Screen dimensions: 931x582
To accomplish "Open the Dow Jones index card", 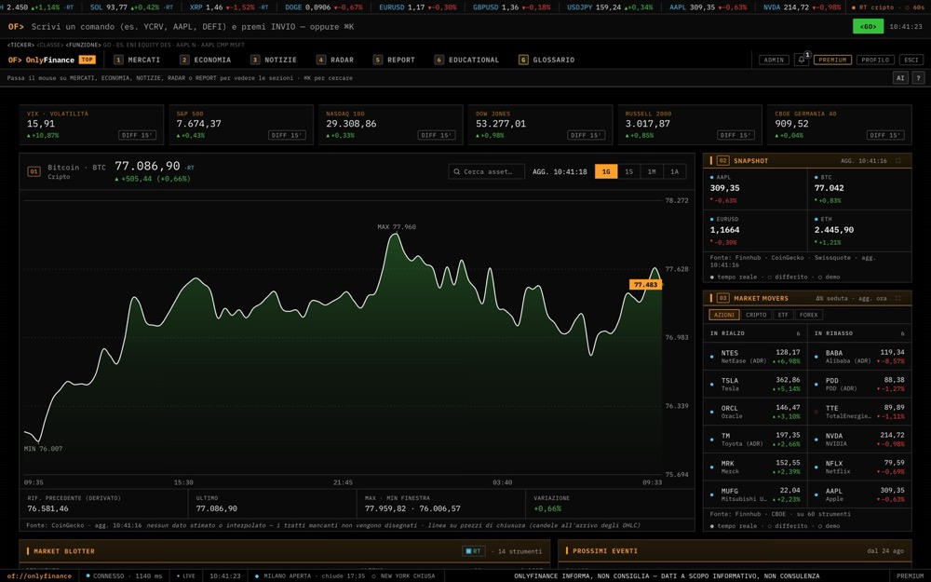I will (x=540, y=125).
